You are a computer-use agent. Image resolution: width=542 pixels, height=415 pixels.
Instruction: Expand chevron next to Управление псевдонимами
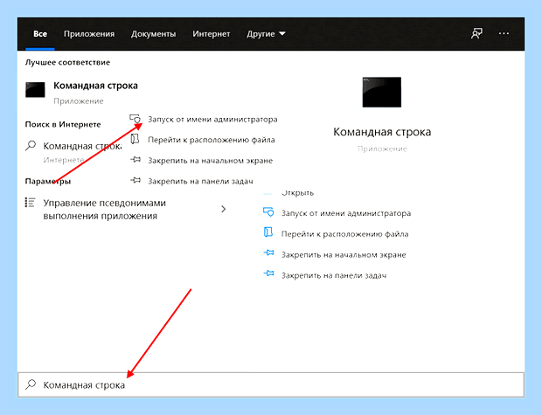pos(223,209)
